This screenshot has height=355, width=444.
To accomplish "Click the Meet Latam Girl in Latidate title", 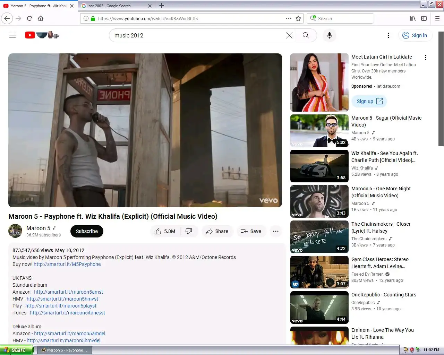I will click(382, 57).
